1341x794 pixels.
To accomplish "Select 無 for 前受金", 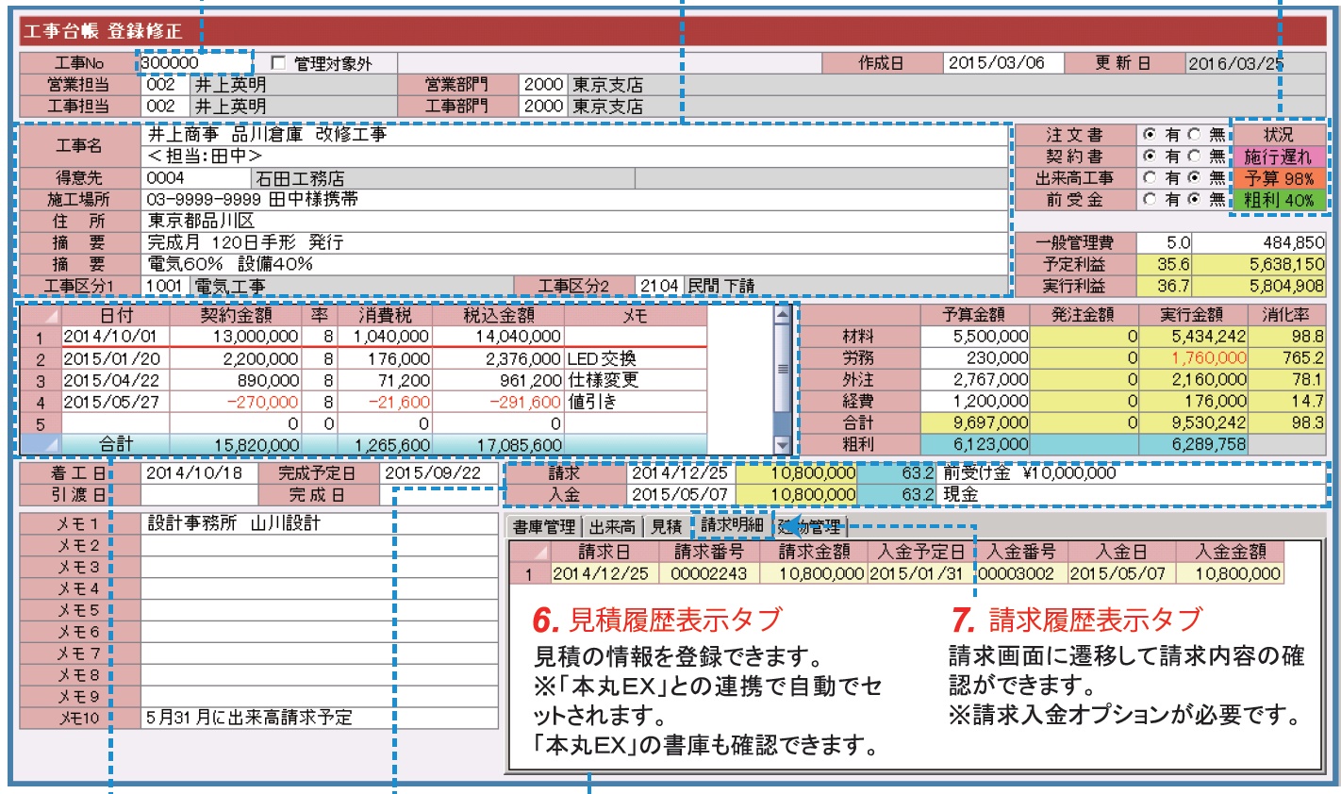I will click(x=1194, y=200).
